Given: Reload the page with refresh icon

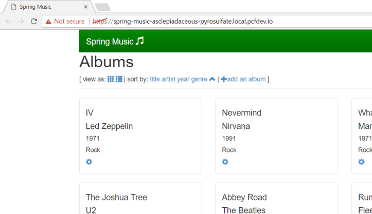Looking at the screenshot, I should coord(34,21).
